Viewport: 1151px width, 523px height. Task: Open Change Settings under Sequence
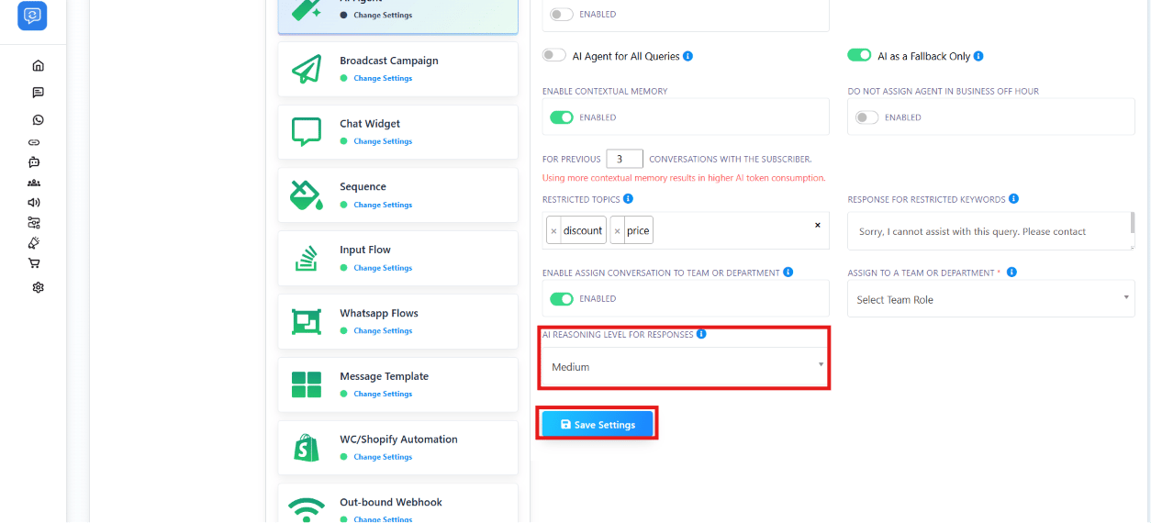(383, 205)
